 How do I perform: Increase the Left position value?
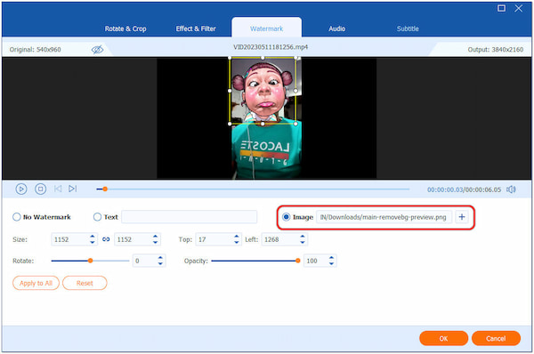click(303, 237)
